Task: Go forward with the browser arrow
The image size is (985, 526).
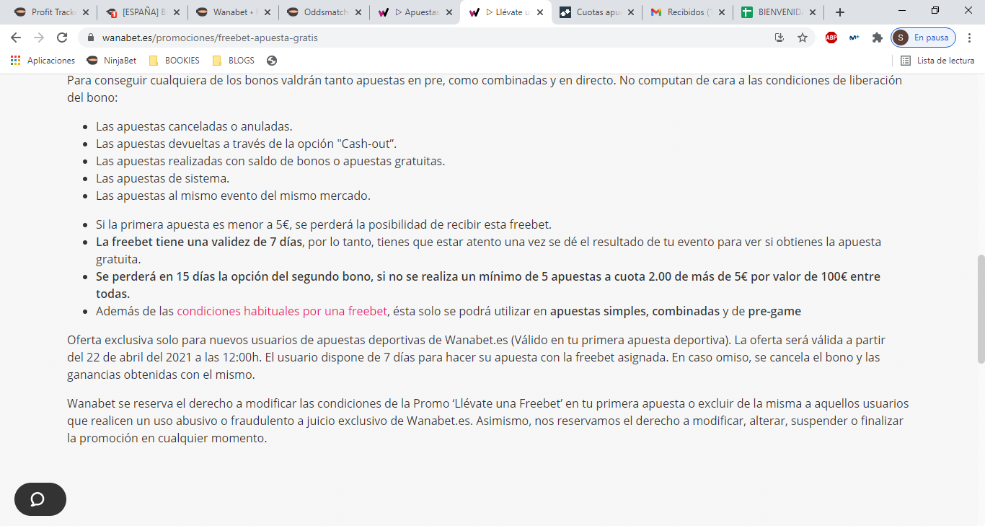Action: coord(39,38)
